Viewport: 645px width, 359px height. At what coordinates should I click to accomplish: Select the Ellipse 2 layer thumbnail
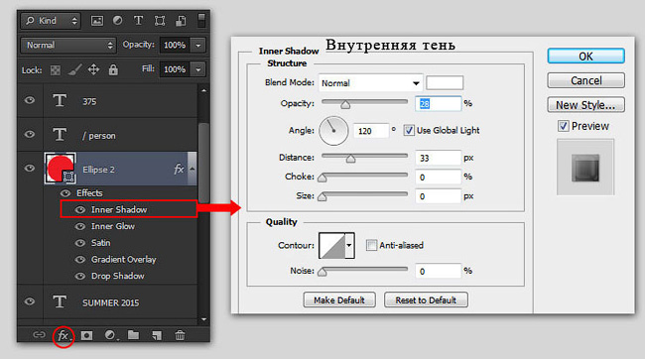pyautogui.click(x=61, y=169)
